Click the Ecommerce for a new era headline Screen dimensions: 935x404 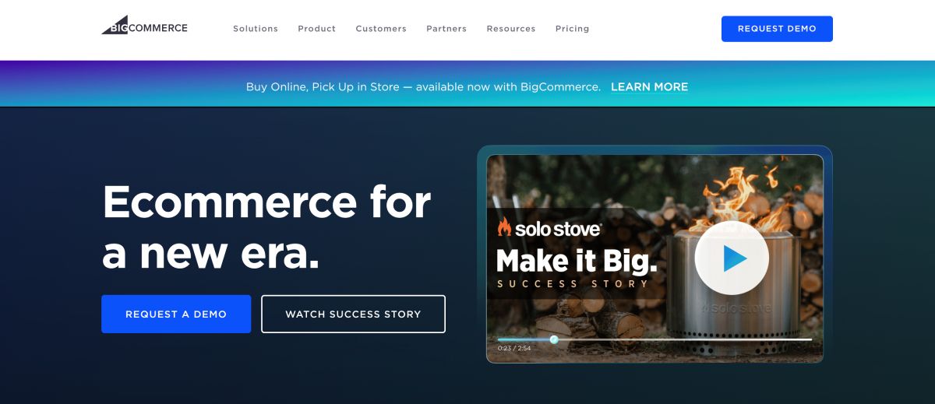tap(266, 226)
